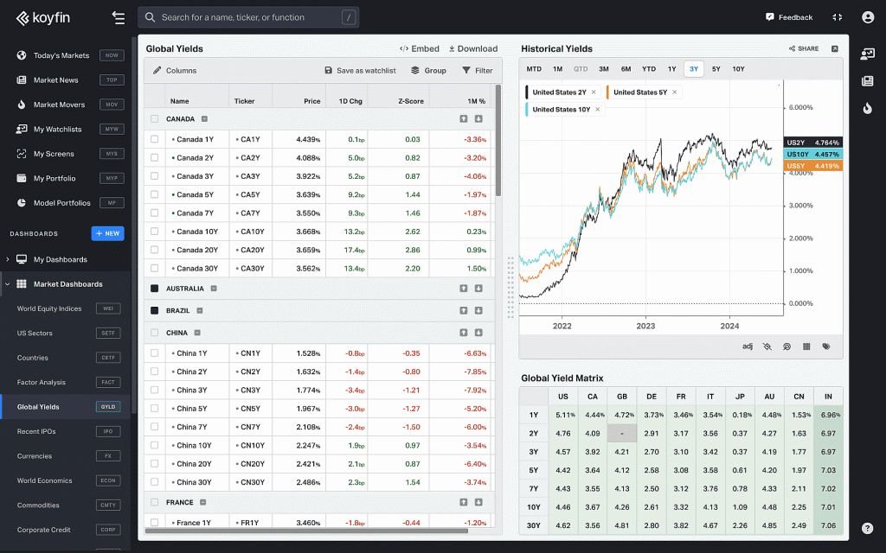Check the China 10Y row checkbox
The width and height of the screenshot is (886, 553).
coord(154,445)
